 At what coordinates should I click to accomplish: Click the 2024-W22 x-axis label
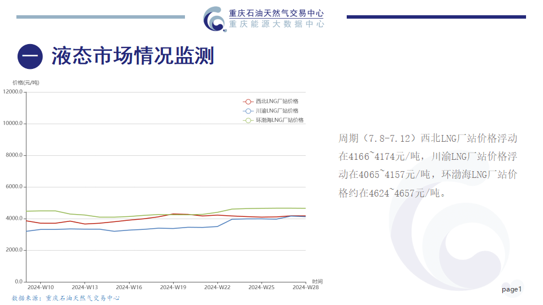tap(217, 287)
